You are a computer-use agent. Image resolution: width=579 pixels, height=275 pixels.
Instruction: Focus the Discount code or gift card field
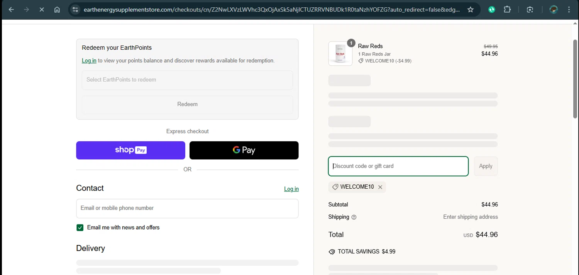tap(398, 166)
